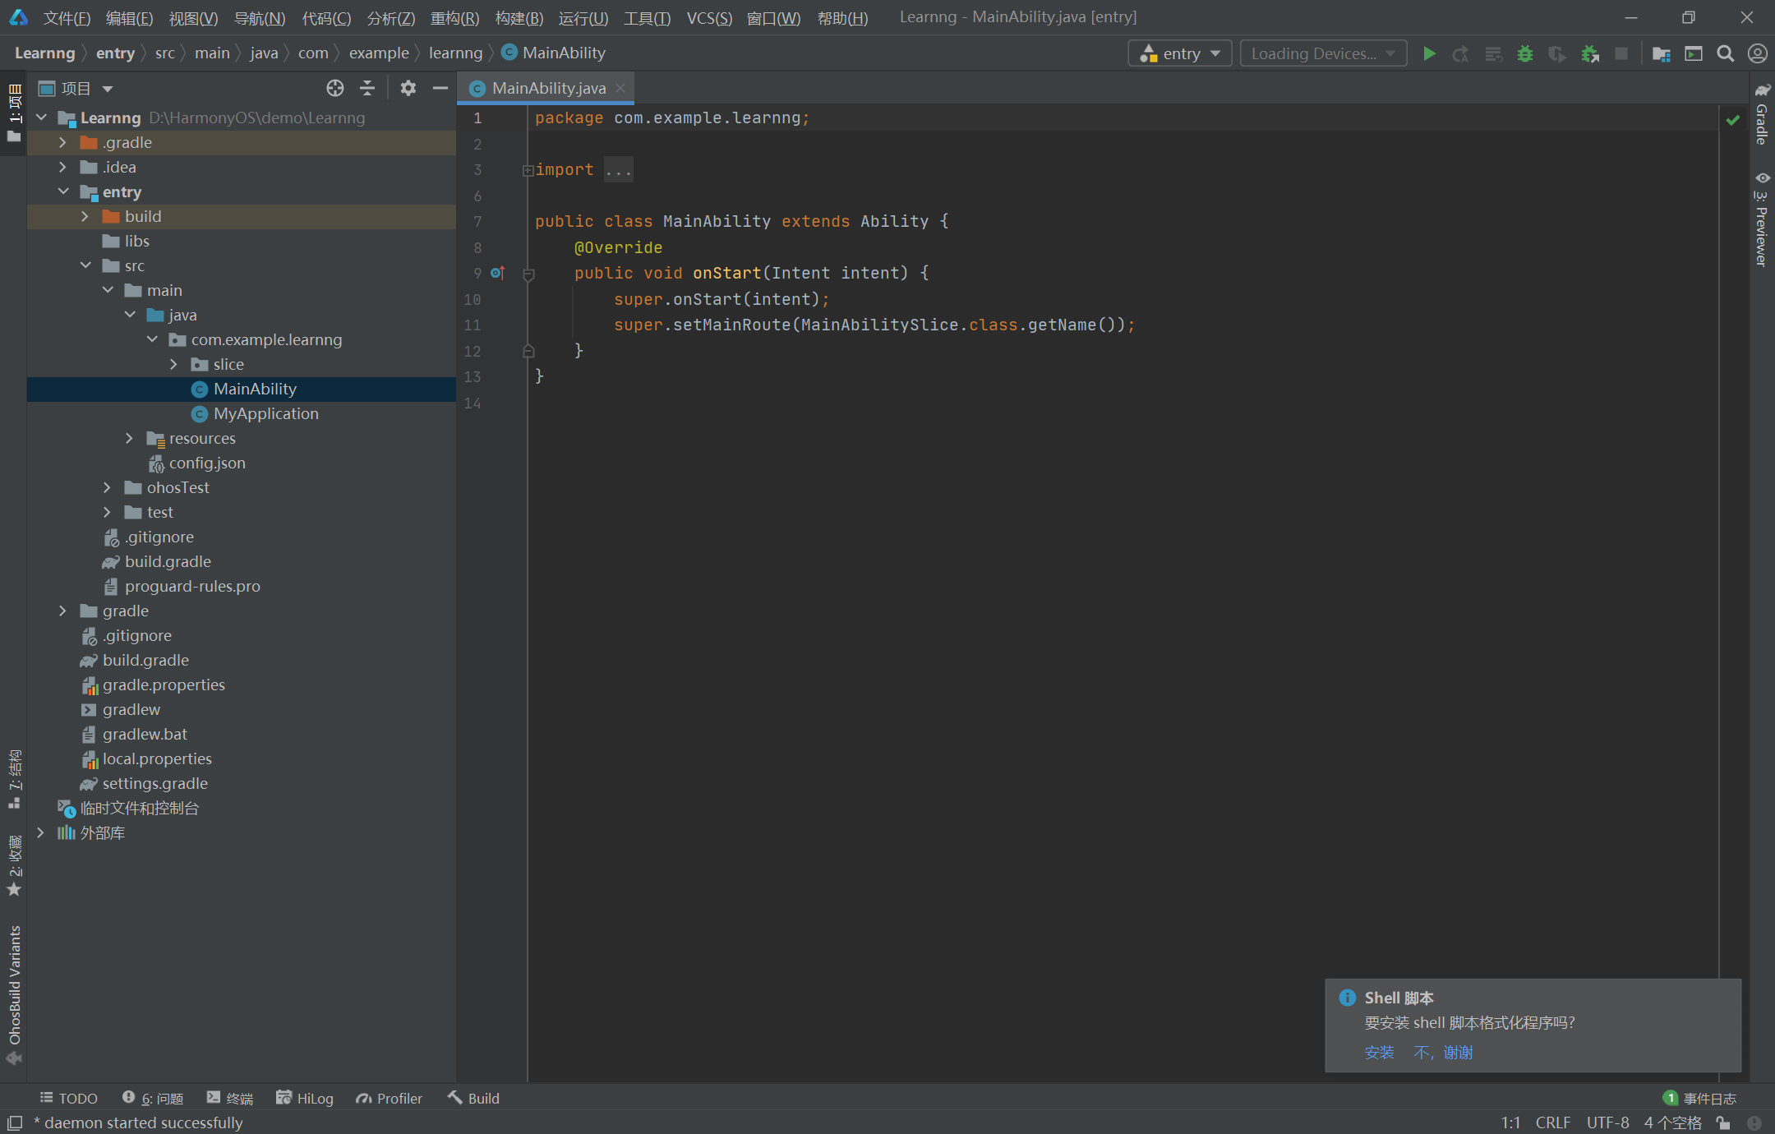Viewport: 1775px width, 1134px height.
Task: Open the 收藏 Favorites side tab
Action: pos(14,864)
